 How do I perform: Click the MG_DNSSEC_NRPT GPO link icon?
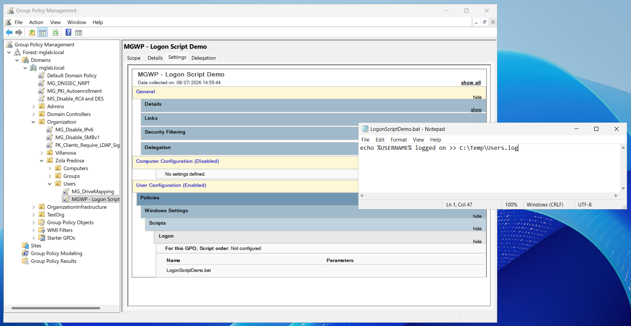click(x=42, y=83)
